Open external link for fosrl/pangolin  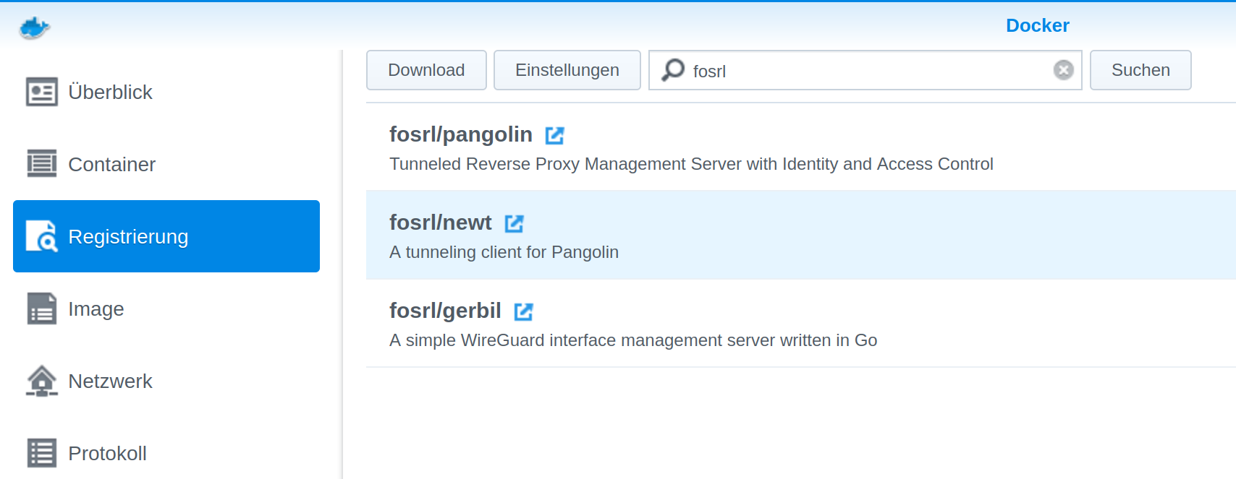pyautogui.click(x=554, y=135)
